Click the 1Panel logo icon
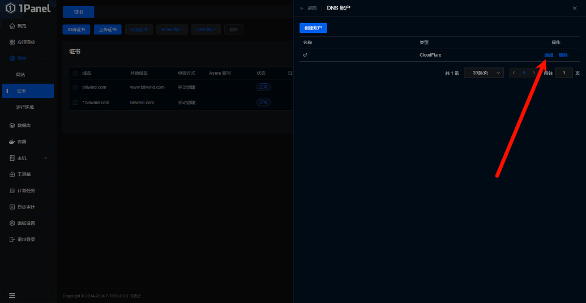This screenshot has height=303, width=586. 10,7
